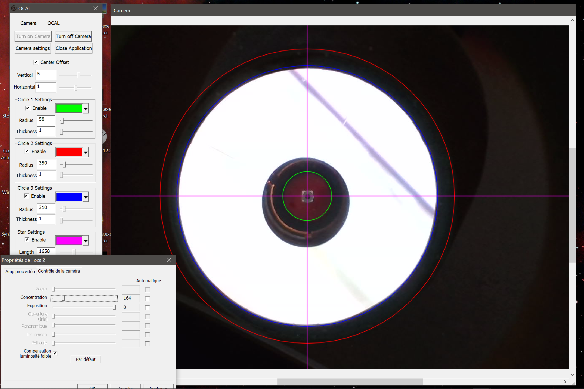This screenshot has width=584, height=389.
Task: Open Camera settings button
Action: [x=33, y=48]
